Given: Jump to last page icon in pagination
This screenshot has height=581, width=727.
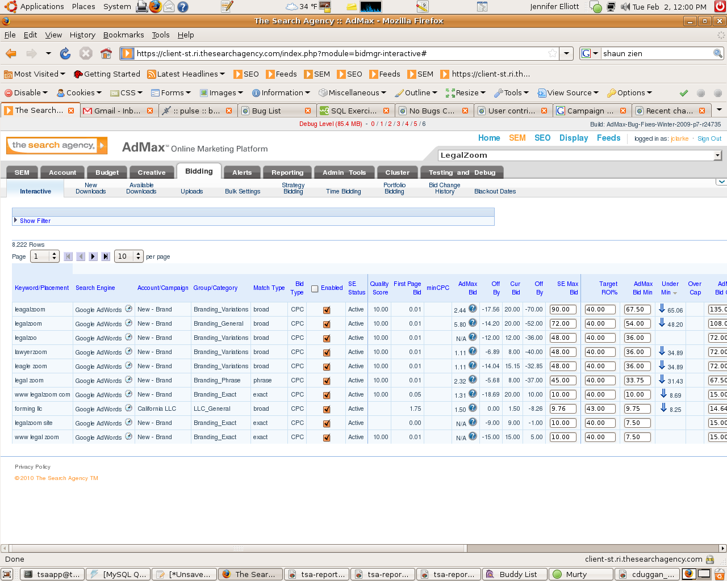Looking at the screenshot, I should tap(106, 256).
